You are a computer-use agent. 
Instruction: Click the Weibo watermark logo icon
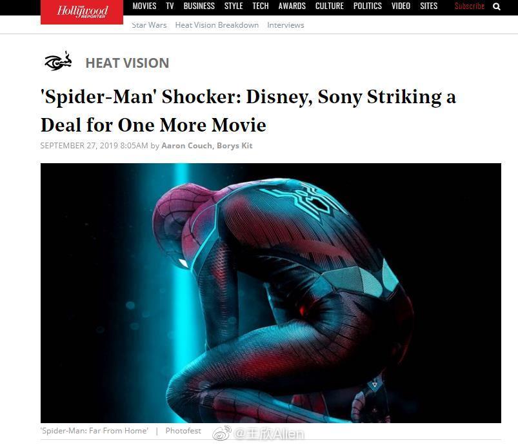[222, 433]
